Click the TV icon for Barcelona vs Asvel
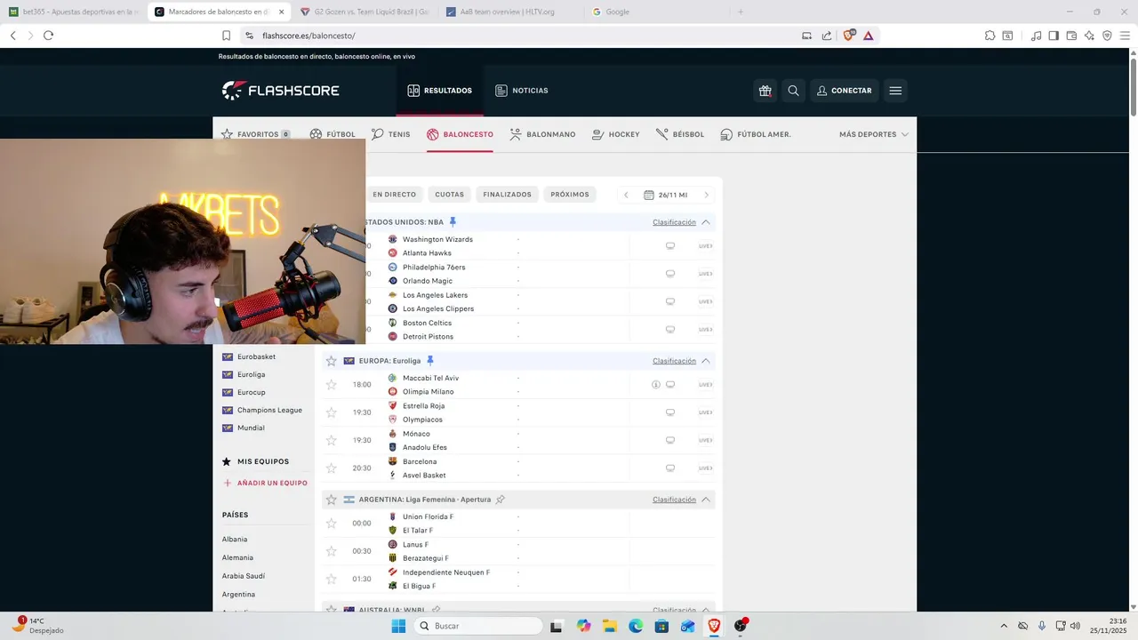 (670, 468)
